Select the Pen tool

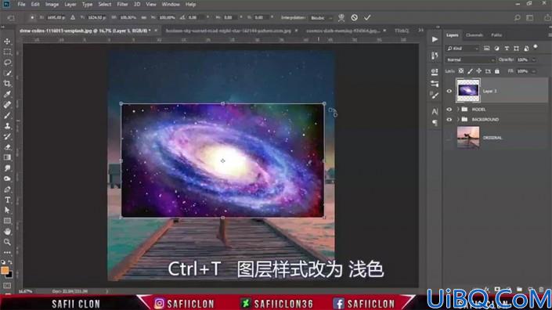pyautogui.click(x=7, y=189)
